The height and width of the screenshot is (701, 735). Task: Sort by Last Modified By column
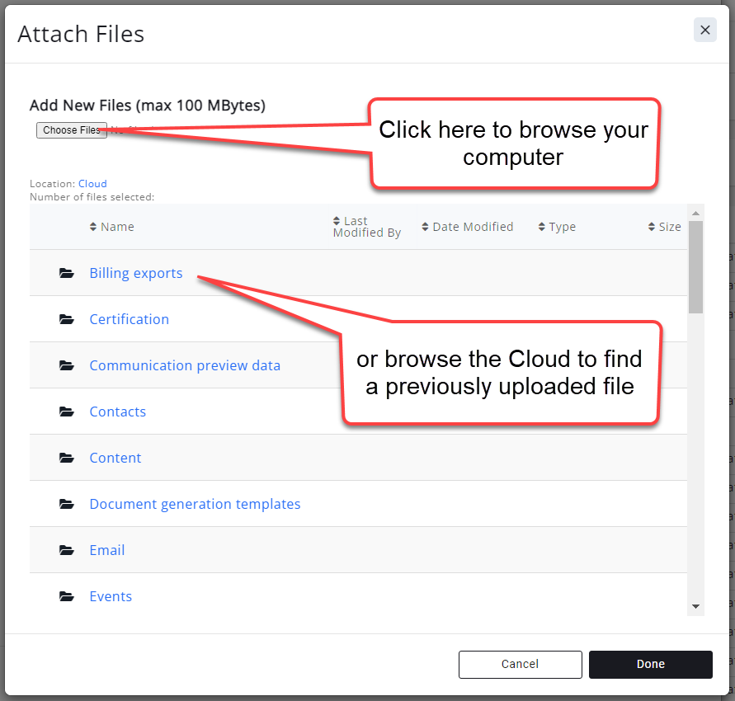click(366, 227)
